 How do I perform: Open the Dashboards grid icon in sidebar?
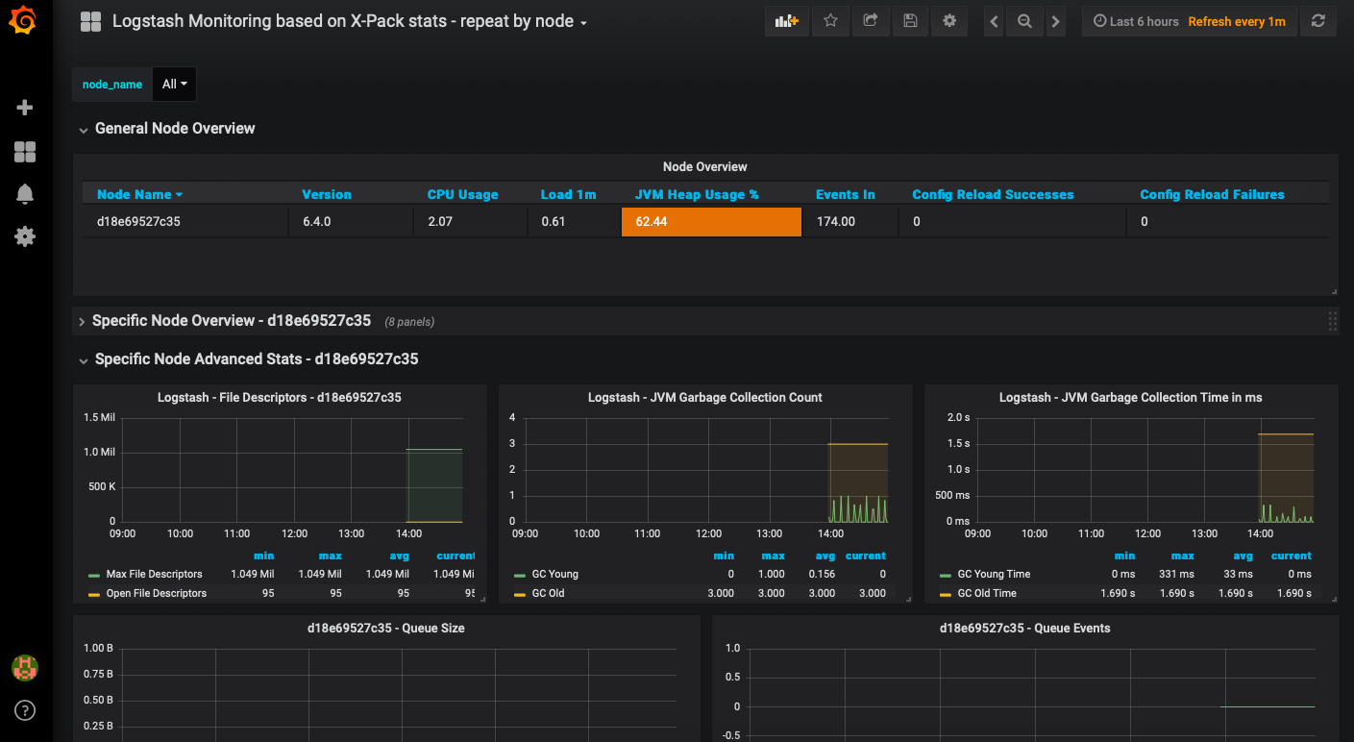pyautogui.click(x=26, y=152)
